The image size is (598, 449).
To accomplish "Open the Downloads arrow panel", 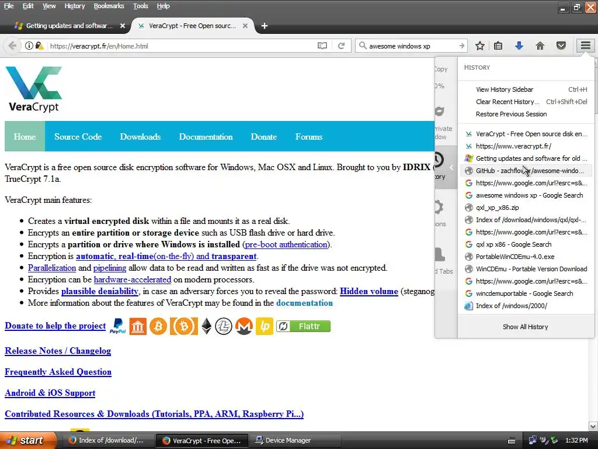I will coord(519,46).
